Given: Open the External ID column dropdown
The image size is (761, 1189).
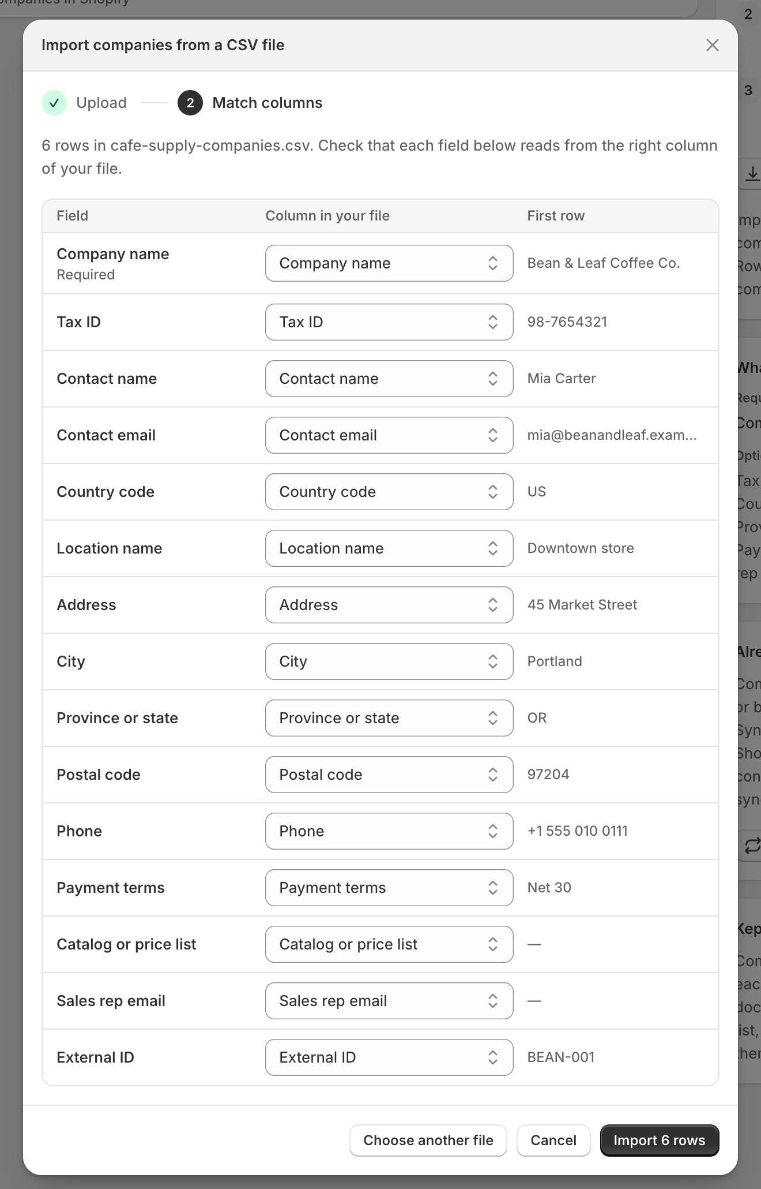Looking at the screenshot, I should (x=389, y=1057).
